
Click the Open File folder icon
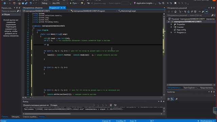20,3
